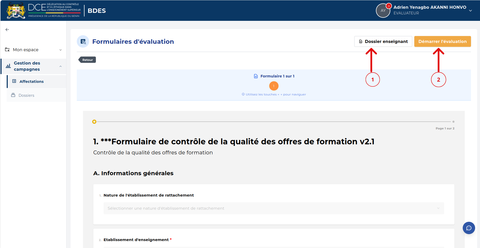
Task: Click the Démarrer l'évaluation button
Action: [x=442, y=41]
